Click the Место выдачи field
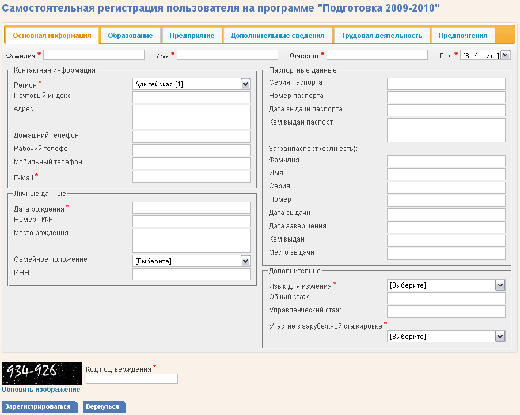This screenshot has width=520, height=415. (x=446, y=254)
